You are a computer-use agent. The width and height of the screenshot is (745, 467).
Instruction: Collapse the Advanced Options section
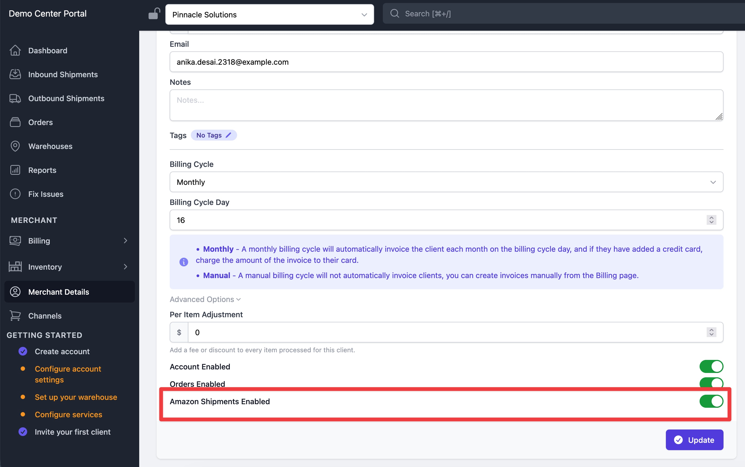coord(205,299)
